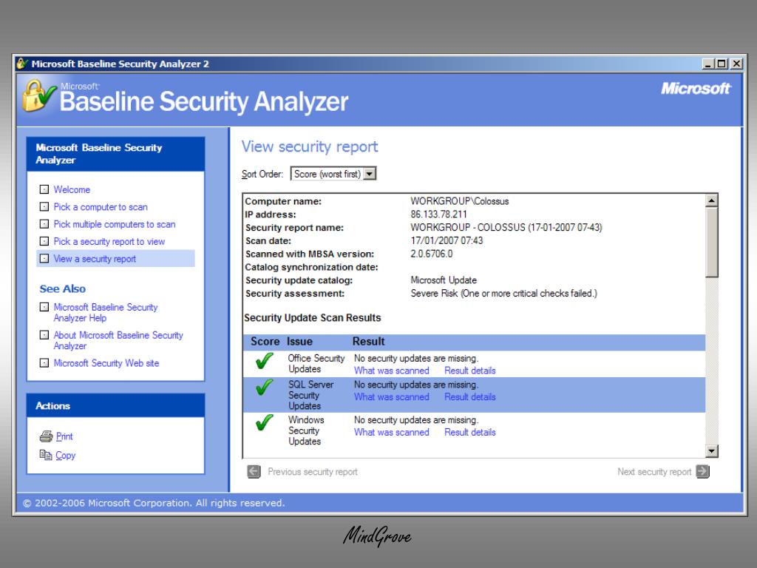This screenshot has width=757, height=568.
Task: Click the Result column header
Action: point(368,342)
